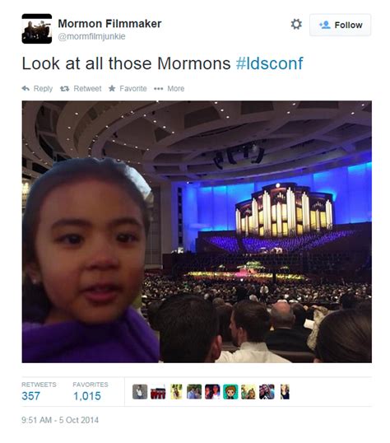The width and height of the screenshot is (390, 443).
Task: Click the Follow button
Action: pyautogui.click(x=340, y=25)
